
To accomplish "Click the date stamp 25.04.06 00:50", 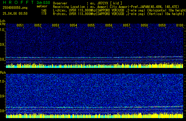I will click(15, 14).
